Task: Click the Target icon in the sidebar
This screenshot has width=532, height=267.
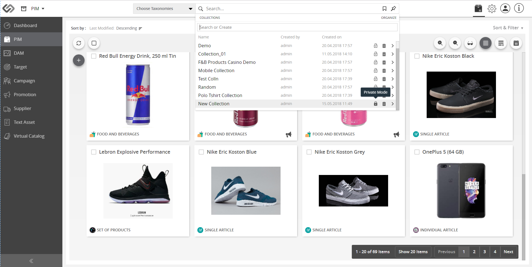Action: click(x=7, y=67)
